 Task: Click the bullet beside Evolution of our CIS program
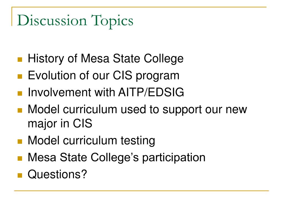click(20, 76)
